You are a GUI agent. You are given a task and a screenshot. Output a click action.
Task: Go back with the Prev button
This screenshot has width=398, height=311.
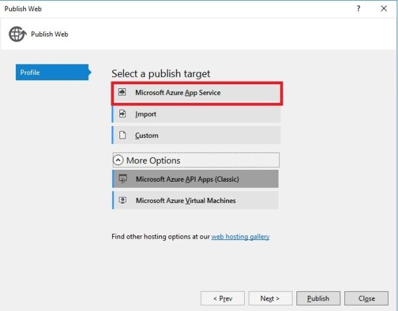click(222, 298)
